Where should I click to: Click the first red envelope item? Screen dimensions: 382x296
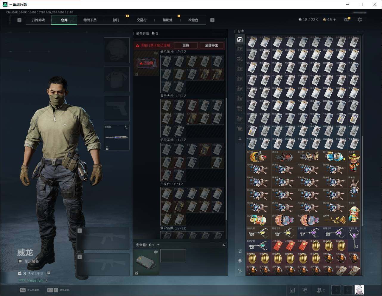278,246
